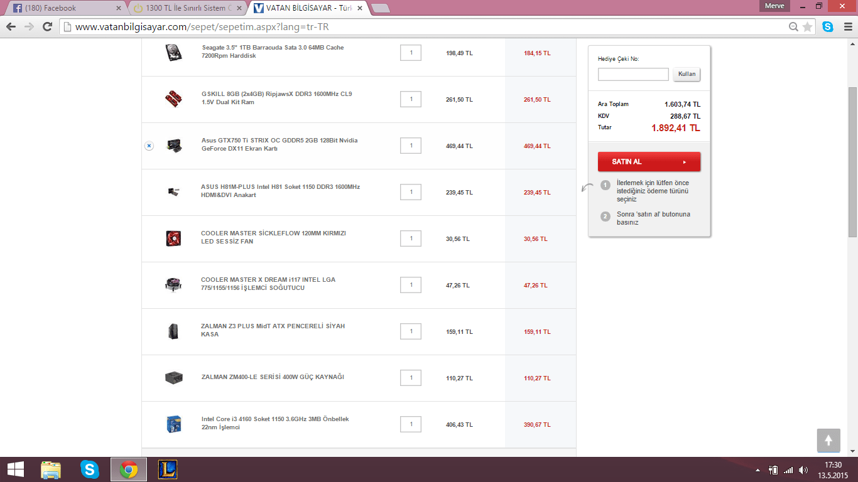Edit quantity for the X Dream i117 cooler
The width and height of the screenshot is (858, 482).
(411, 285)
